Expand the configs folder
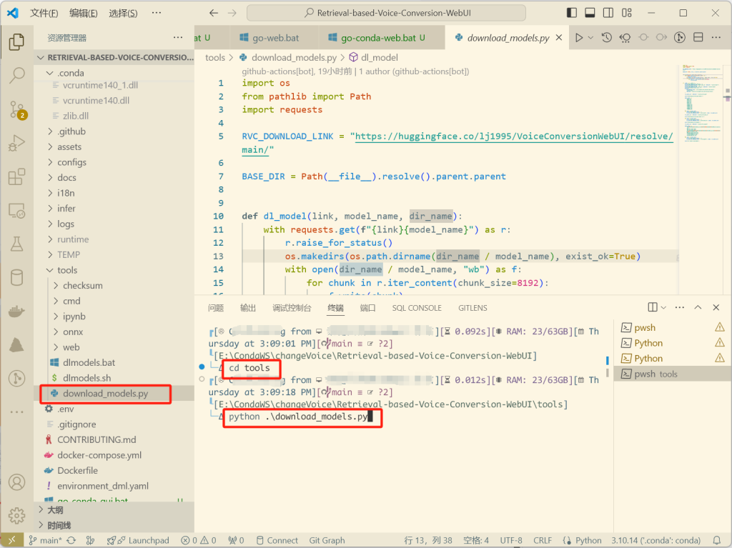Screen dimensions: 732x548 [x=50, y=162]
